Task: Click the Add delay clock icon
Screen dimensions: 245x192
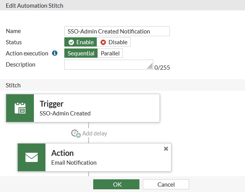Action: coord(76,134)
